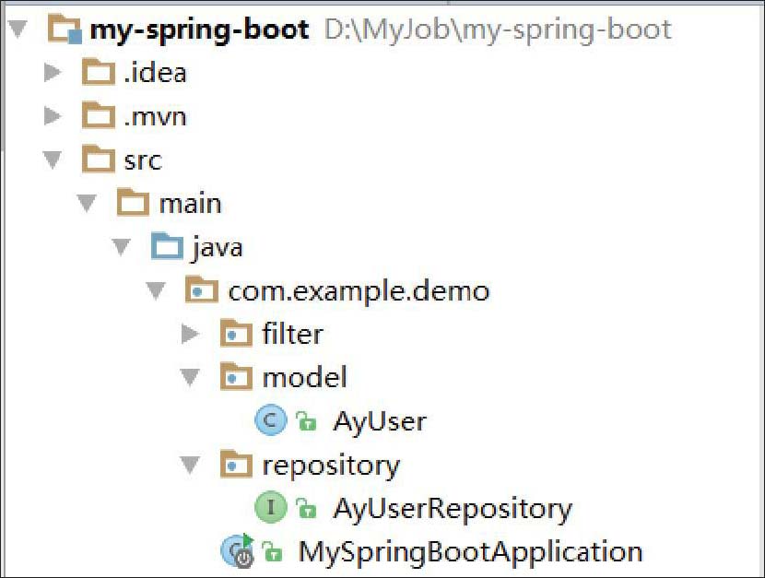Select the MySpringBootApplication file name

click(x=470, y=552)
